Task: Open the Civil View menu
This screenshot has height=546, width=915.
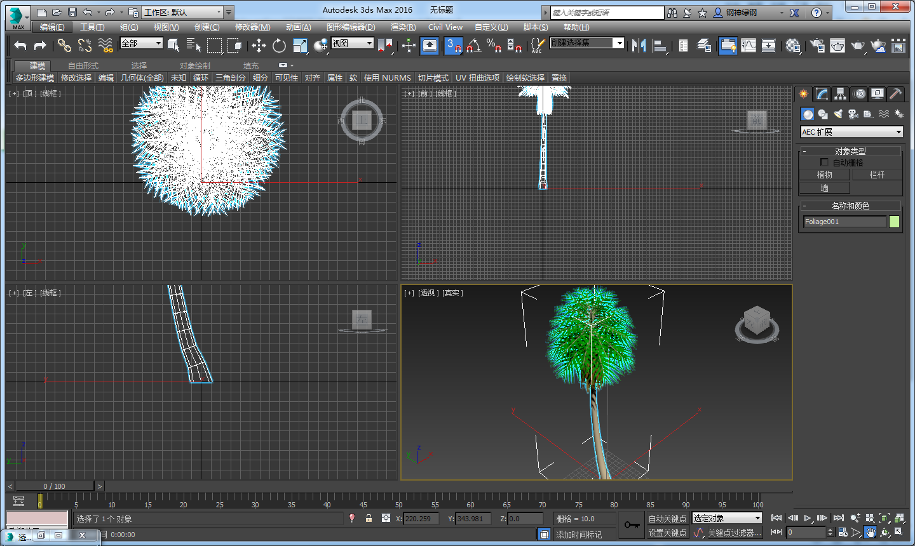Action: point(445,27)
